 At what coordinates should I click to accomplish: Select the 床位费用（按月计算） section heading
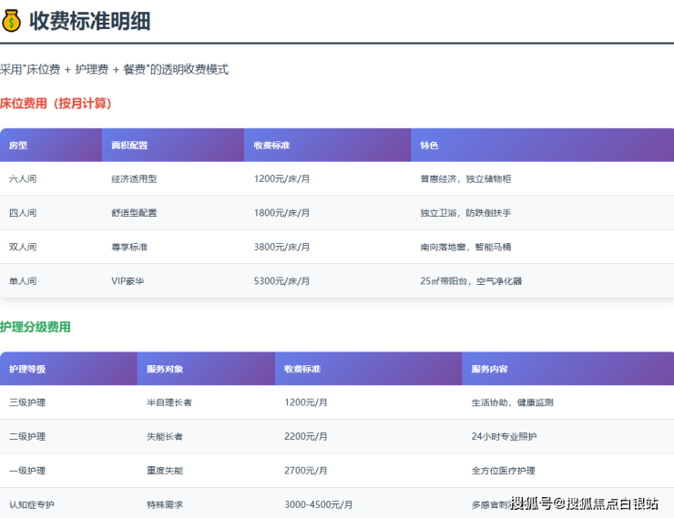(56, 104)
